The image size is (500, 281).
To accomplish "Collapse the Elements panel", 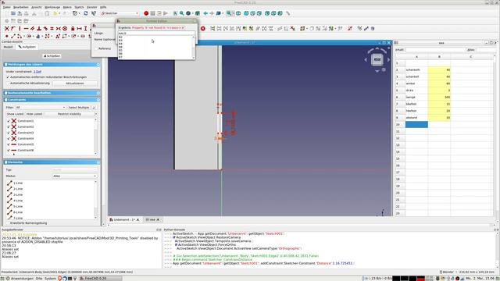I will [x=98, y=162].
